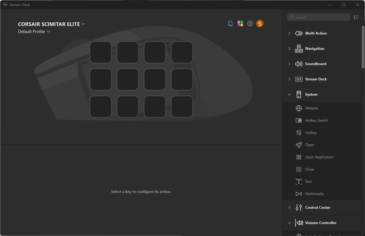Click the actions panel scrollbar

click(x=363, y=47)
